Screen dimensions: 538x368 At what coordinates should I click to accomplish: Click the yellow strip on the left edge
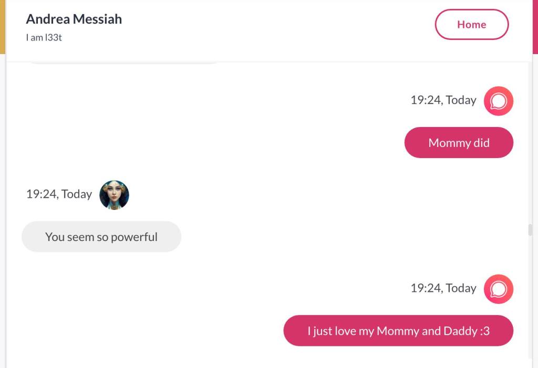(x=2, y=26)
